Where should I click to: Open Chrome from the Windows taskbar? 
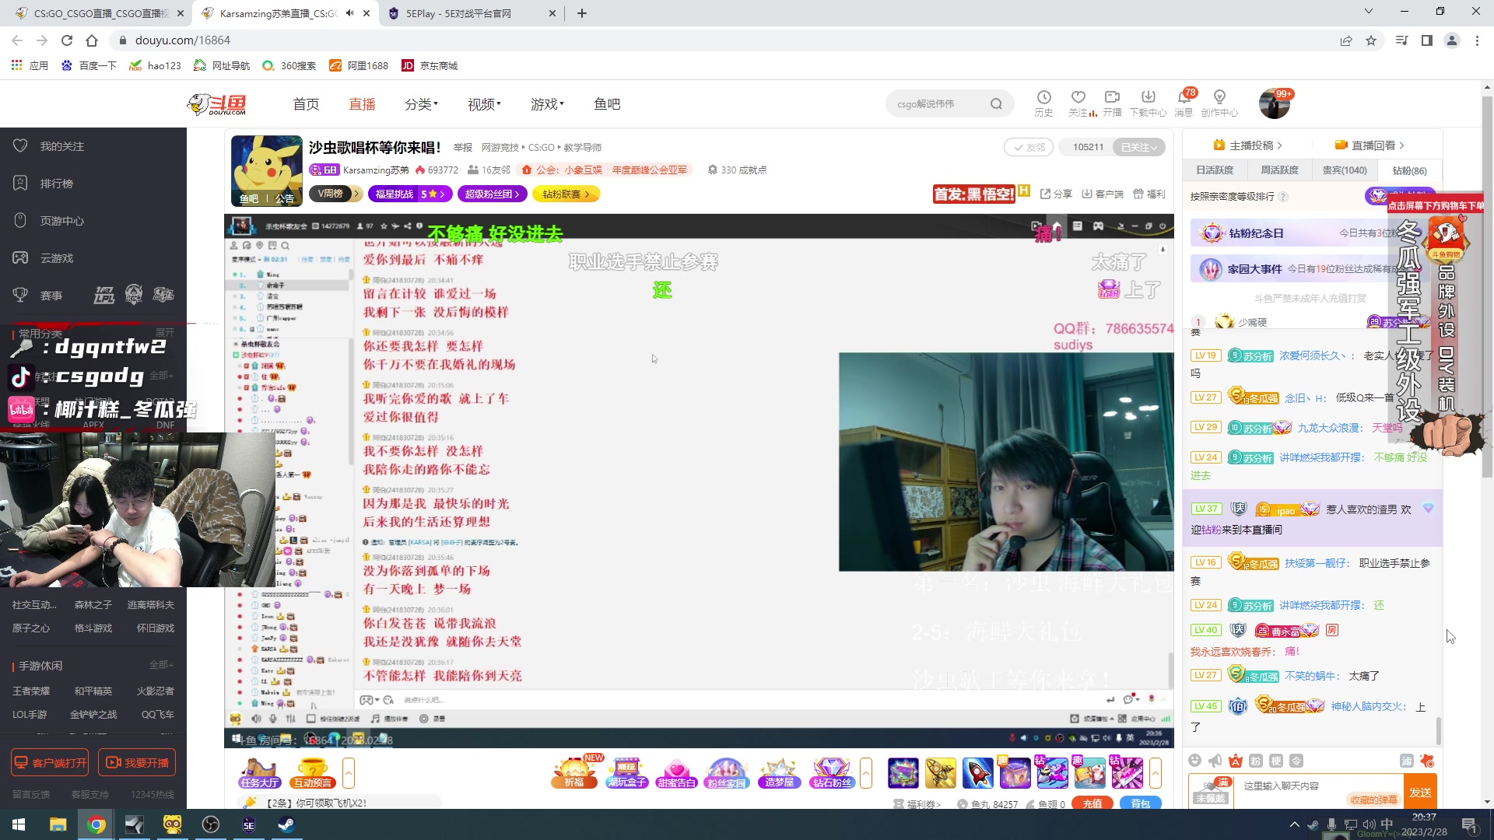96,824
